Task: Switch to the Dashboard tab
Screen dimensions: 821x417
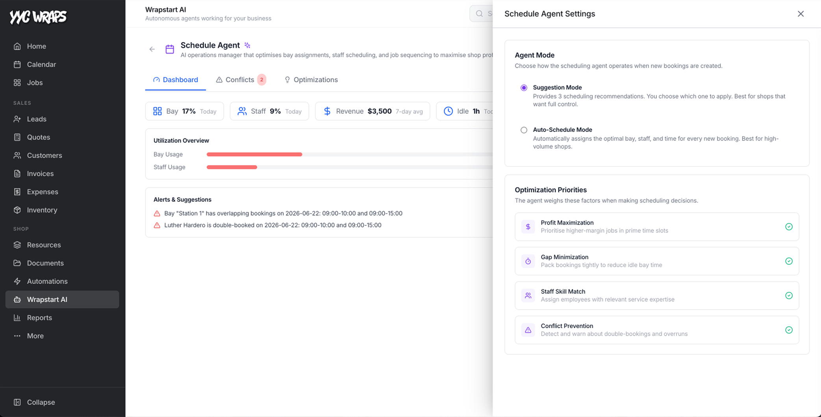Action: [175, 79]
